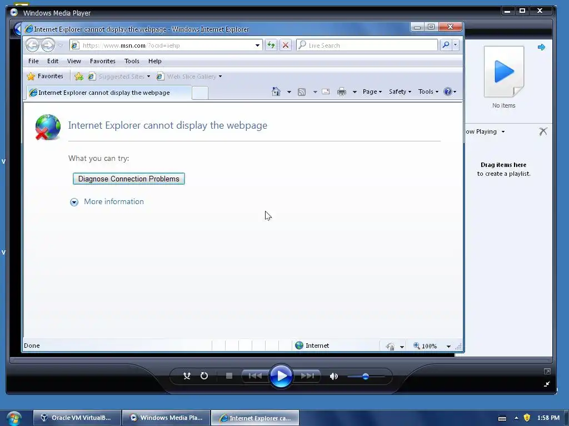Click the Home icon in command bar

(276, 92)
